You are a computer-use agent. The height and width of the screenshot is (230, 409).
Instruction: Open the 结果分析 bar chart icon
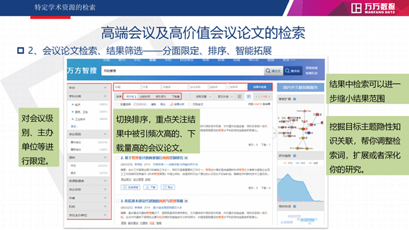coord(171,104)
